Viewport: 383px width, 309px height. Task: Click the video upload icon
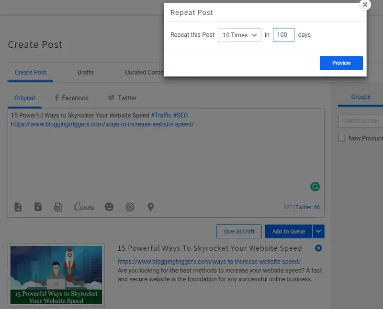pyautogui.click(x=38, y=207)
